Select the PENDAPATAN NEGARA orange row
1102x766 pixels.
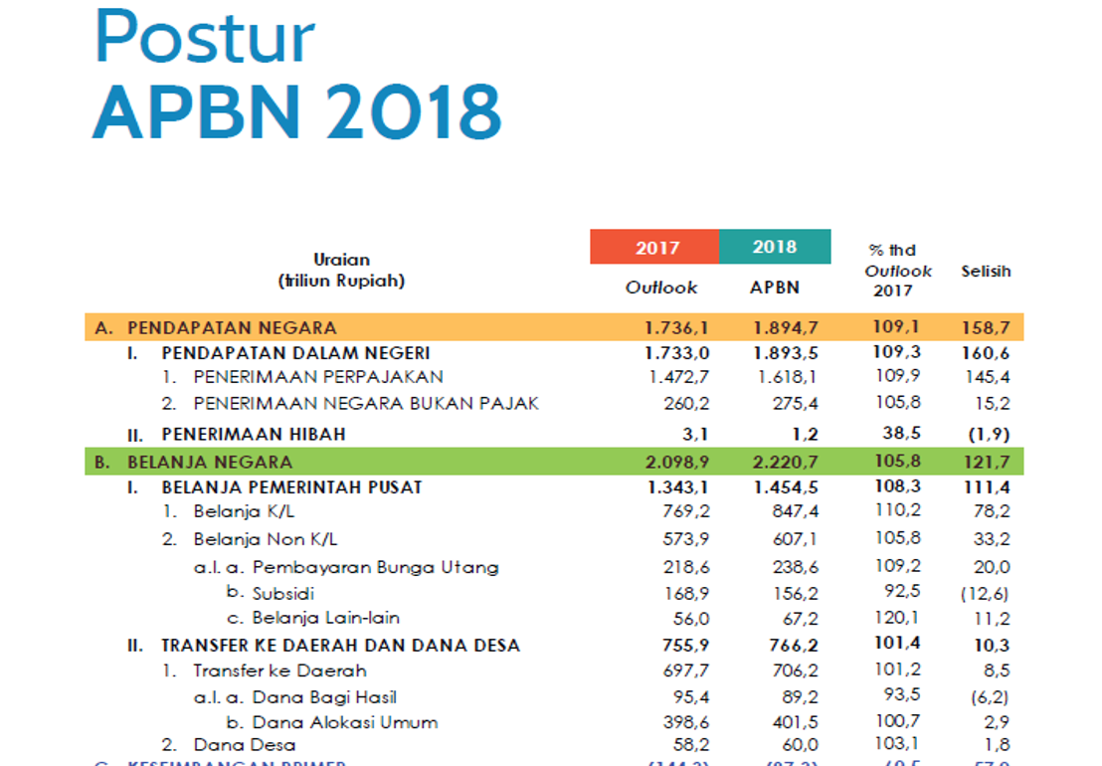pyautogui.click(x=554, y=327)
